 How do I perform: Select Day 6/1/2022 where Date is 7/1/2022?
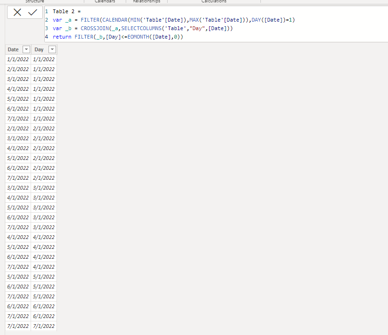pyautogui.click(x=44, y=317)
